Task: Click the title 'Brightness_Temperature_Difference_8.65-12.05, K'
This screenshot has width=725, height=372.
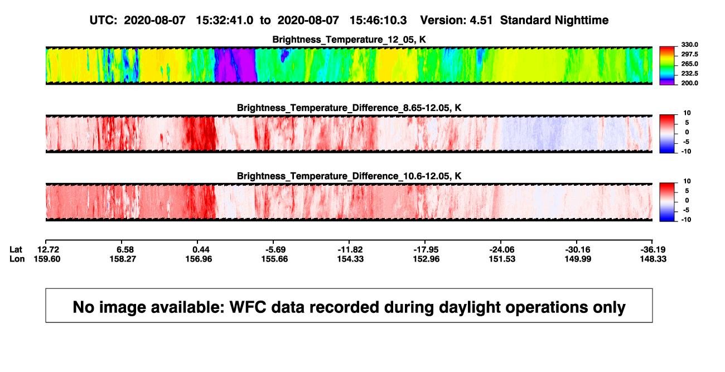Action: (349, 108)
